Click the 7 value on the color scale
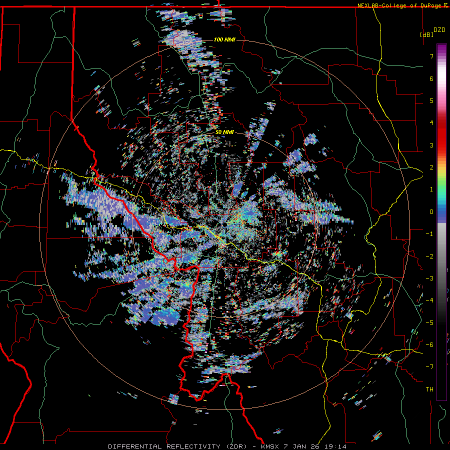Viewport: 450px width, 450px height. 431,56
